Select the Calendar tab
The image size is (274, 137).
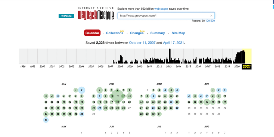click(x=92, y=33)
